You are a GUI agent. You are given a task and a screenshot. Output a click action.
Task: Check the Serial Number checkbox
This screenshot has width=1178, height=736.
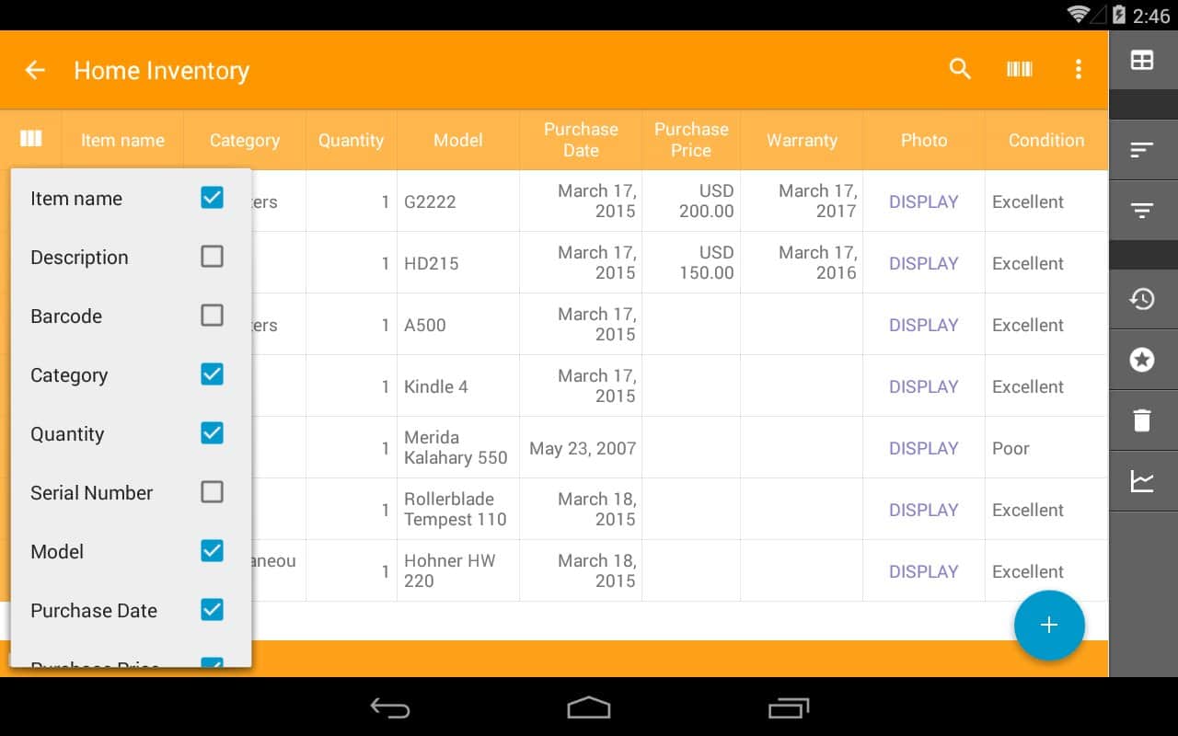tap(212, 491)
